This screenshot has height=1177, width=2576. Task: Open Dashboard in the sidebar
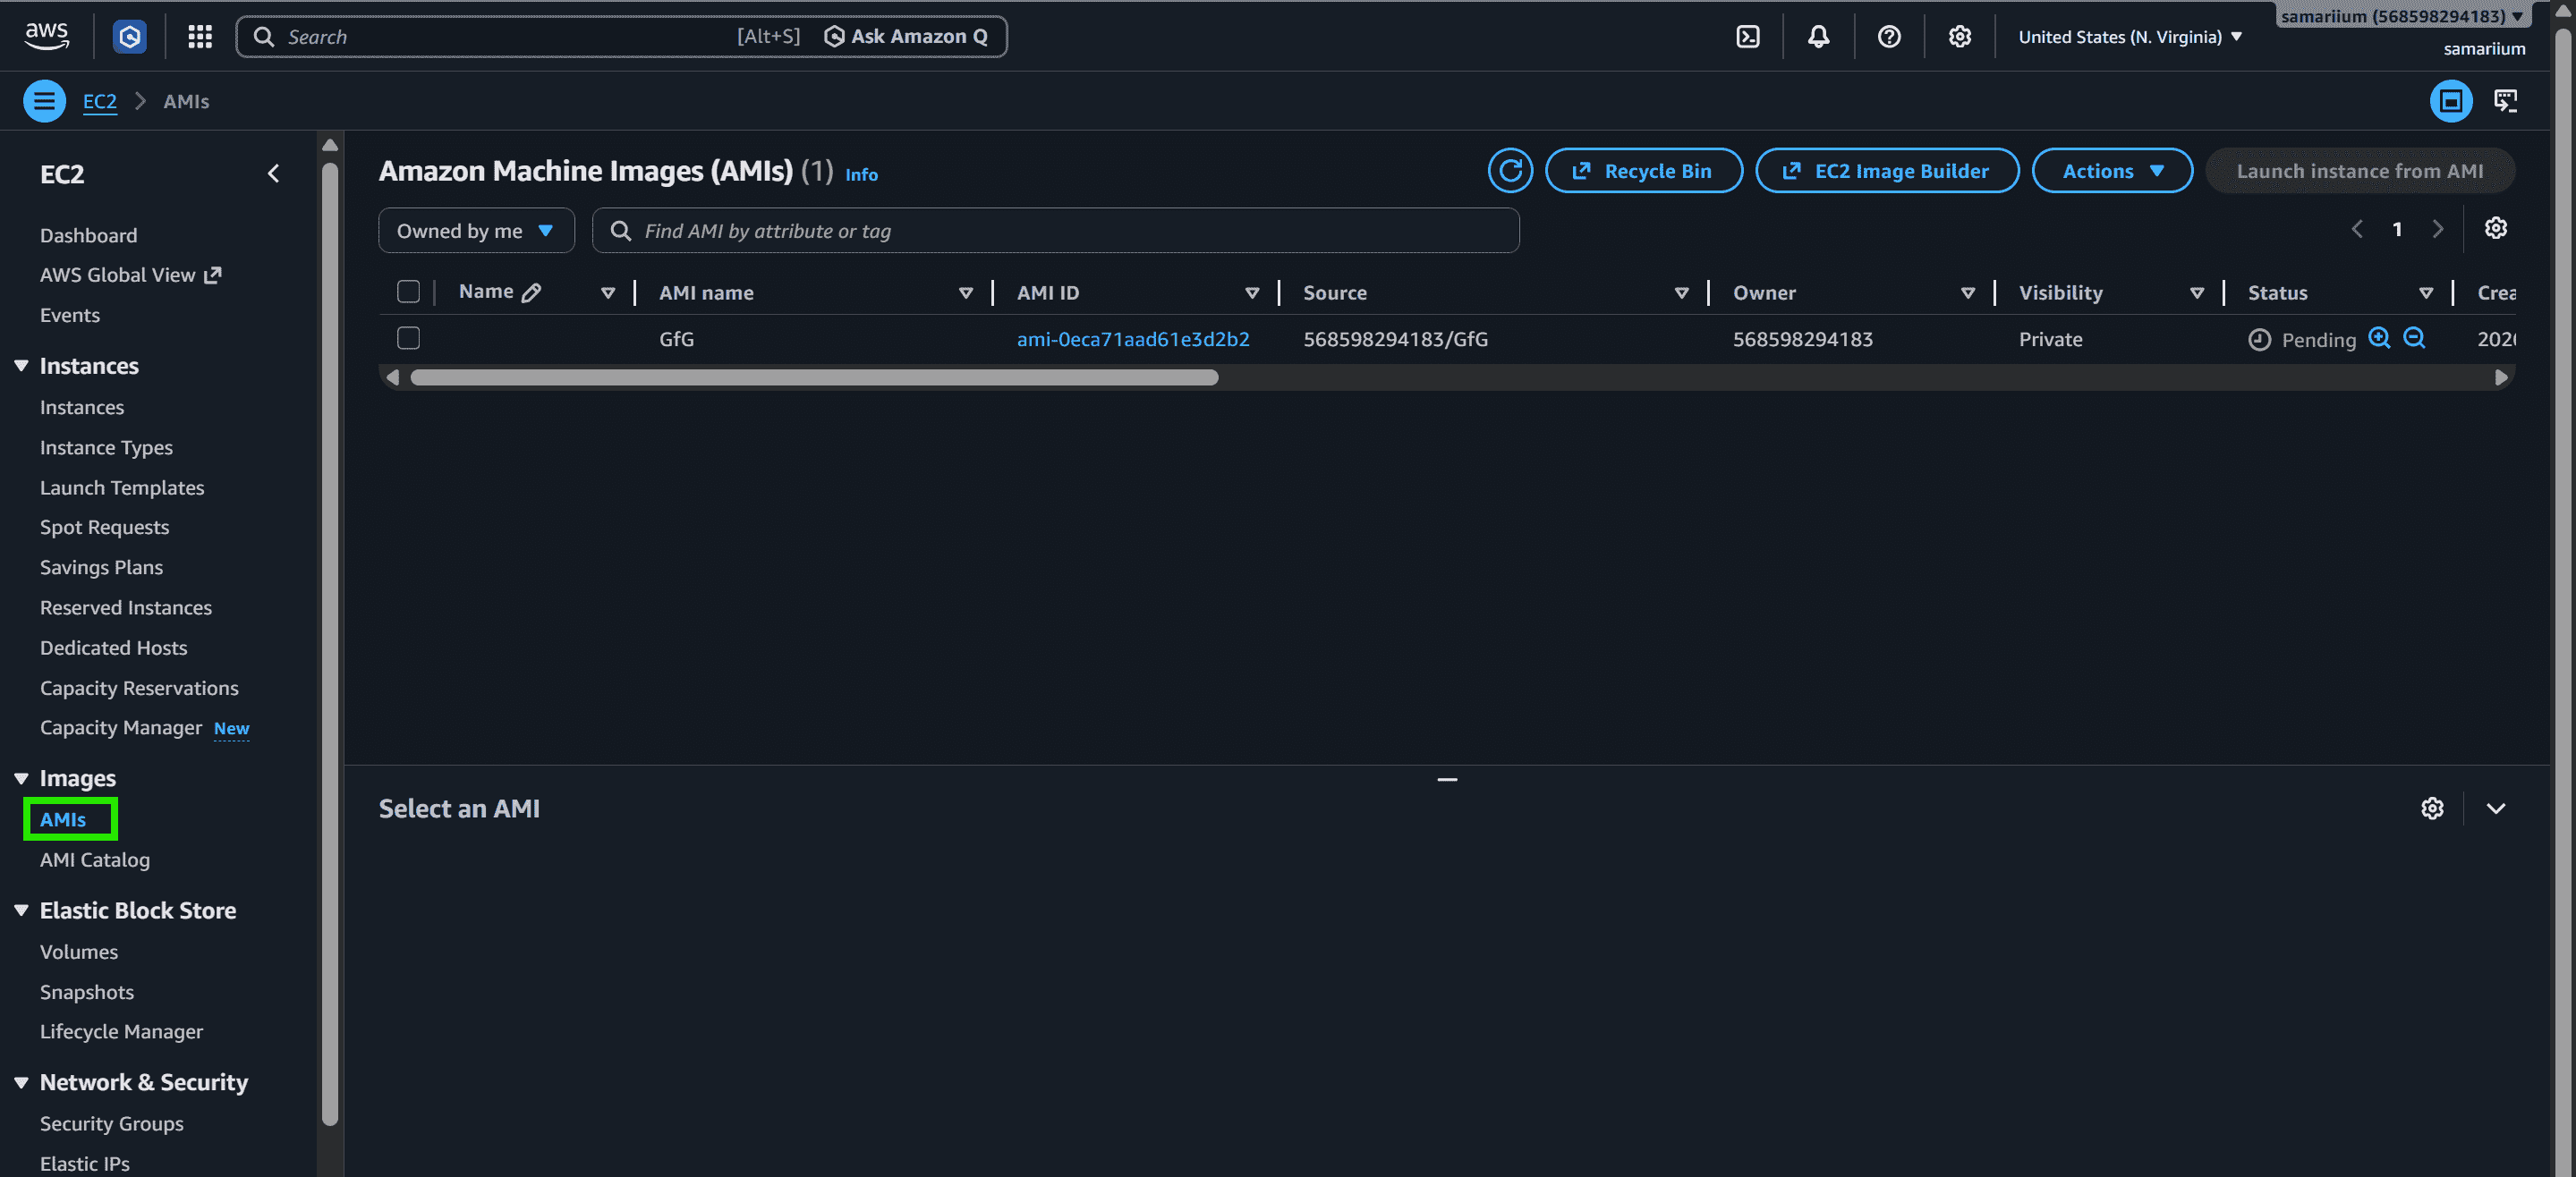point(88,235)
